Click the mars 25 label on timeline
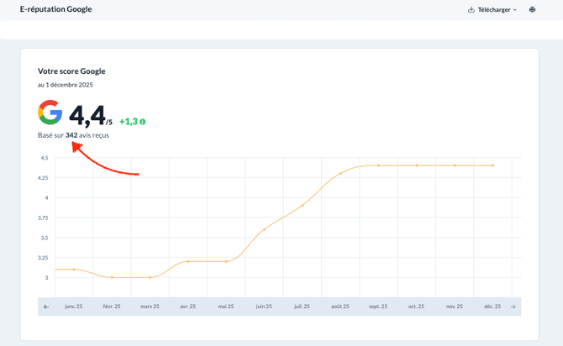 [150, 307]
